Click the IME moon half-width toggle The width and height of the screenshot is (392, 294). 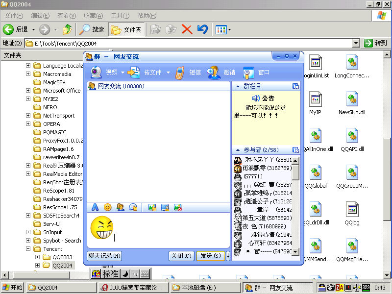click(x=125, y=274)
